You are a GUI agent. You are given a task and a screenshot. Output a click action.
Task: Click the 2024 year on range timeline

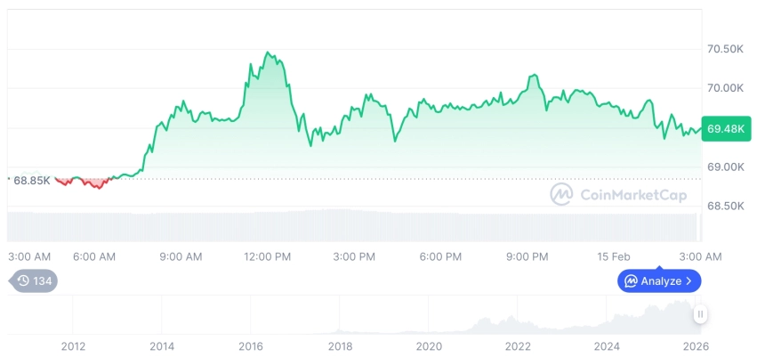(x=607, y=346)
